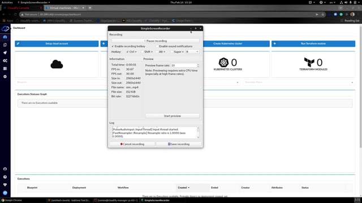
Task: Click the Start preview button
Action: point(172,116)
